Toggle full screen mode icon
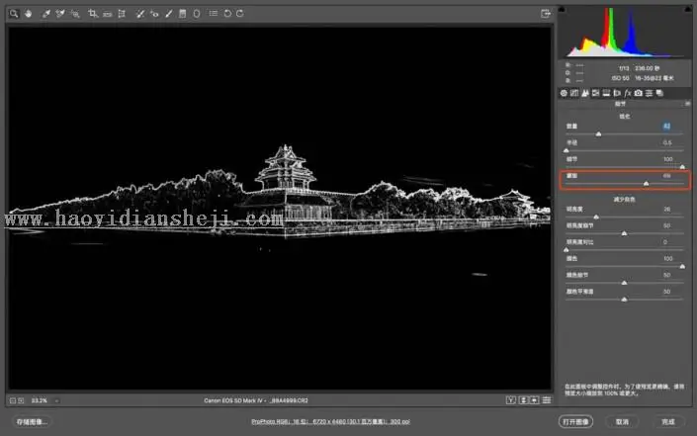The height and width of the screenshot is (436, 697). 546,13
